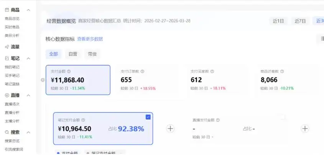Open 买手笔记 in sidebar
The height and width of the screenshot is (155, 324).
point(12,76)
